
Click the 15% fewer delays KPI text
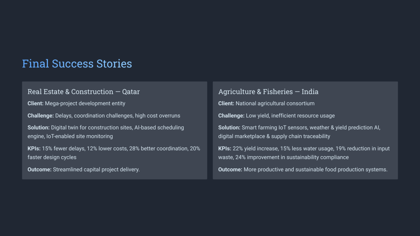(64, 149)
